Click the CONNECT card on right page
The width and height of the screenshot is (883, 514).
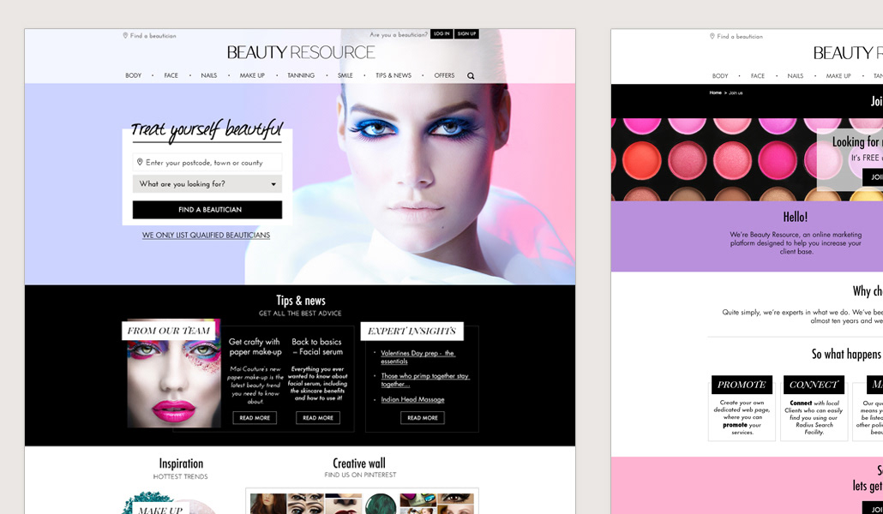click(814, 408)
